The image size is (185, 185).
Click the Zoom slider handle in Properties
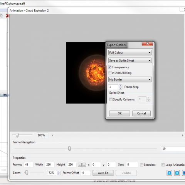click(27, 173)
